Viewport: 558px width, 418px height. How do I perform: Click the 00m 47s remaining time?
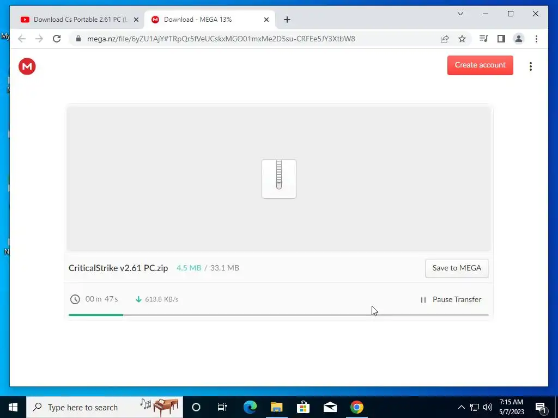click(x=102, y=299)
